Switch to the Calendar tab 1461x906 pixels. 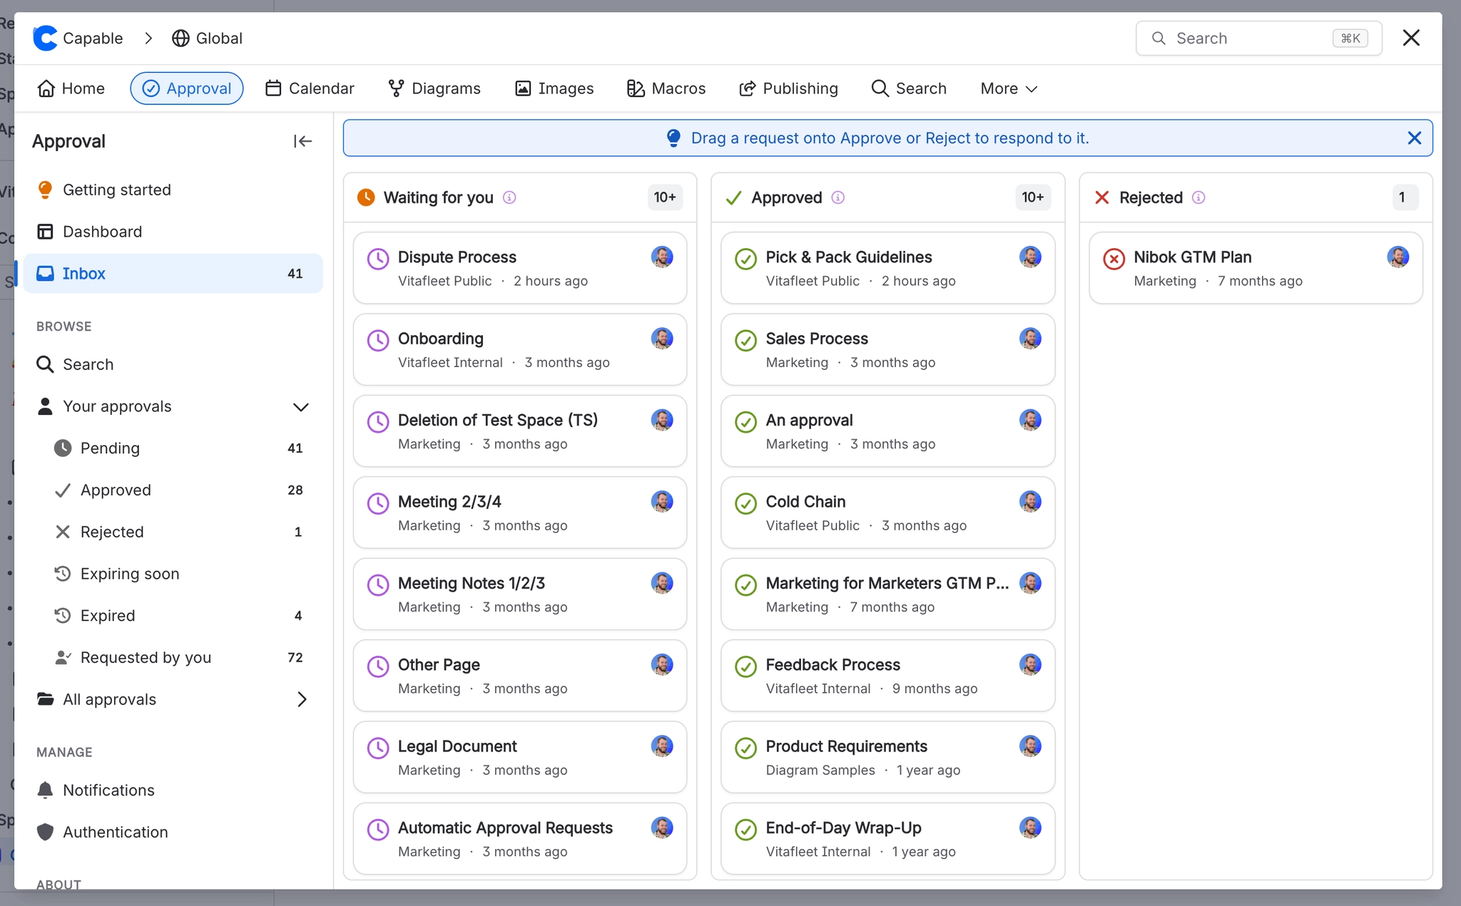[x=310, y=88]
